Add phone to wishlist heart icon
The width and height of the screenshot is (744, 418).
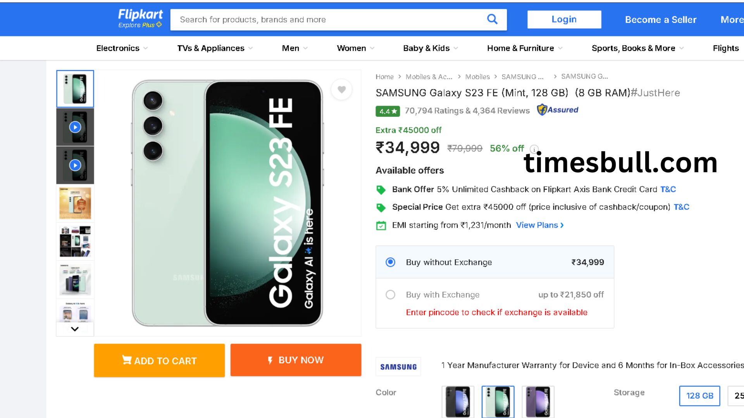(341, 89)
